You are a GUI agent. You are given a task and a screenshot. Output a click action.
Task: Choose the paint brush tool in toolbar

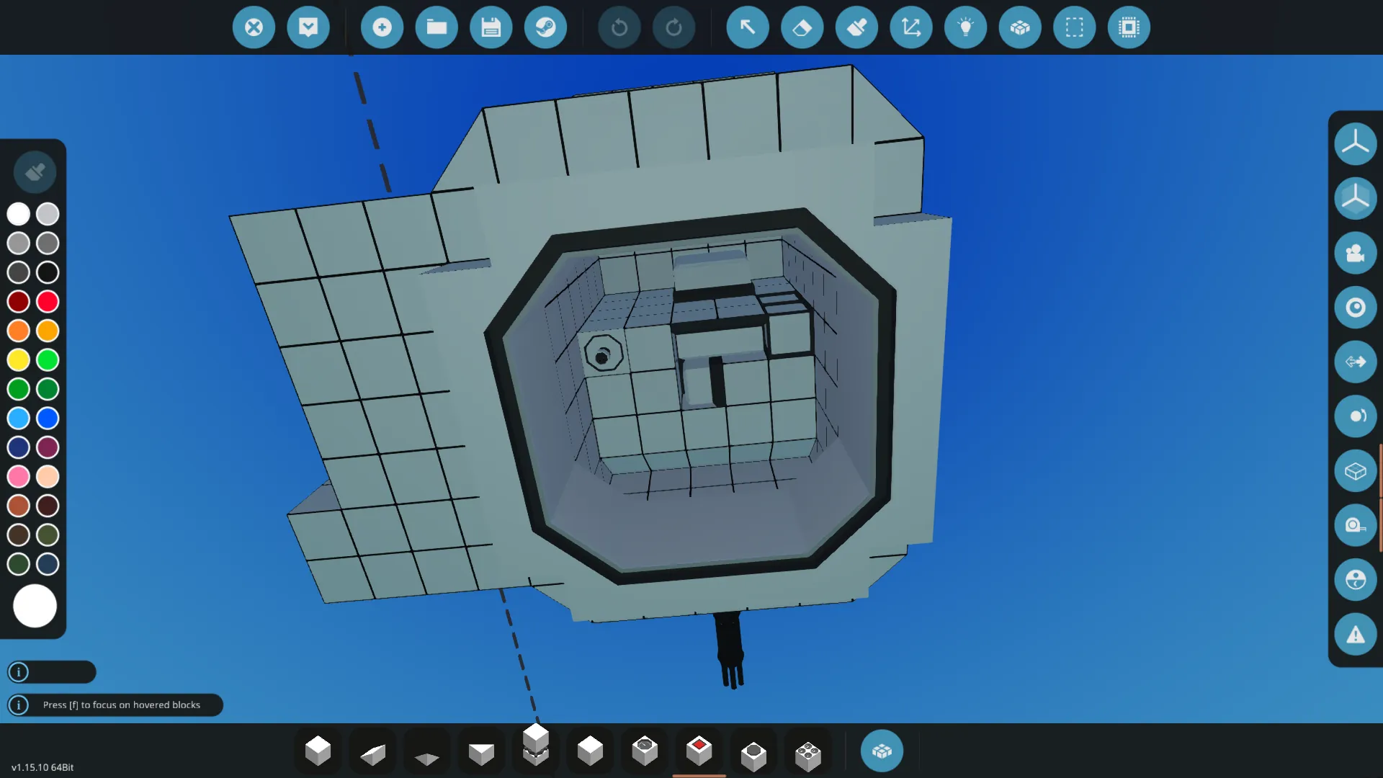(856, 27)
